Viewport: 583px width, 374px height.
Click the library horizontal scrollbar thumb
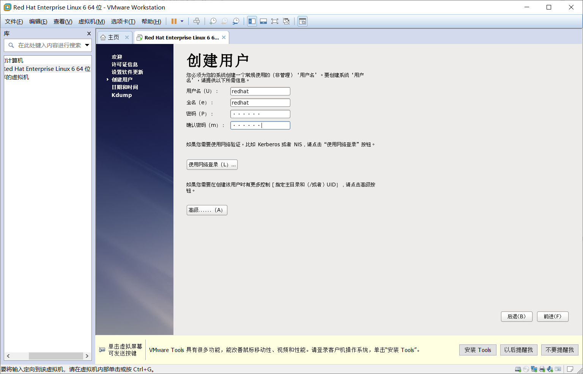tap(56, 356)
